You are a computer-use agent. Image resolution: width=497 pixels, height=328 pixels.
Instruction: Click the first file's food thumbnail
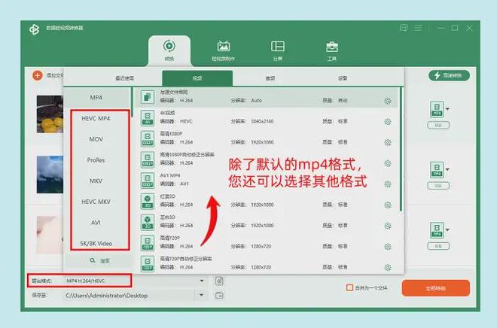click(50, 114)
